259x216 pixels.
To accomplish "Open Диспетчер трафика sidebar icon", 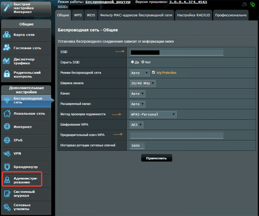I will coord(7,60).
